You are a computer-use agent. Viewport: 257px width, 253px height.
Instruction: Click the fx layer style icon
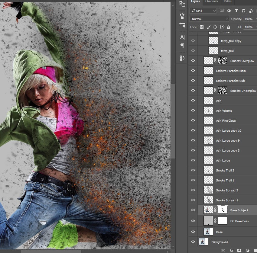coord(231,250)
